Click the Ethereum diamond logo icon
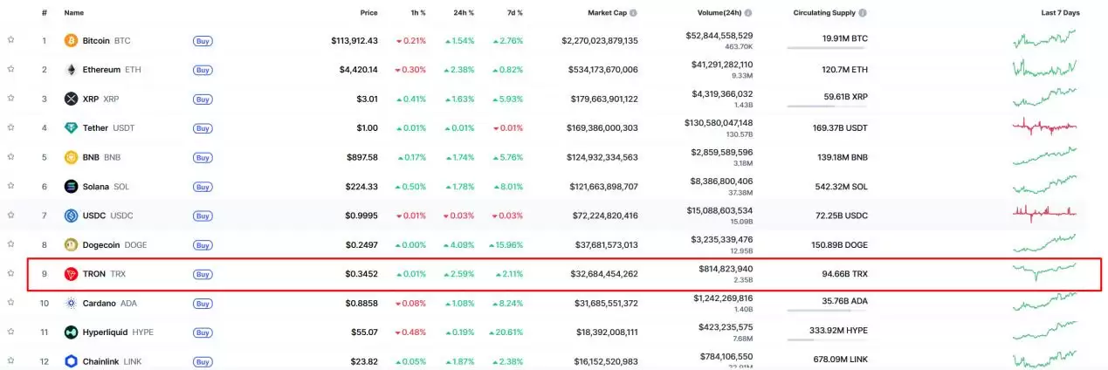This screenshot has width=1108, height=370. 72,70
